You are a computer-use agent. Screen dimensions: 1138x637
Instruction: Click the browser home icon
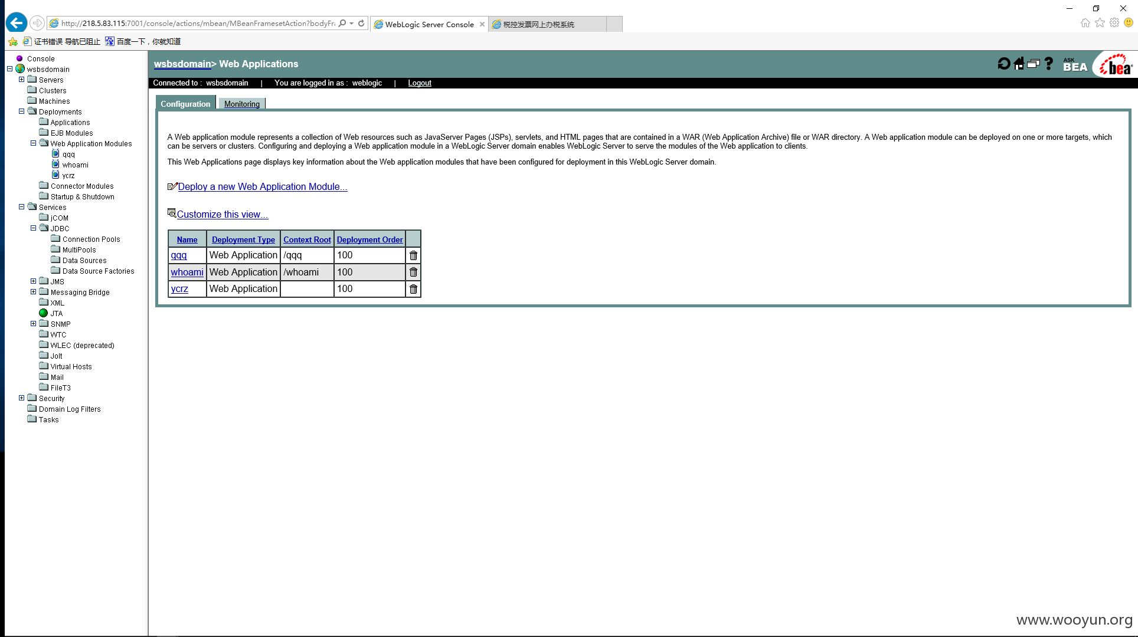coord(1085,22)
